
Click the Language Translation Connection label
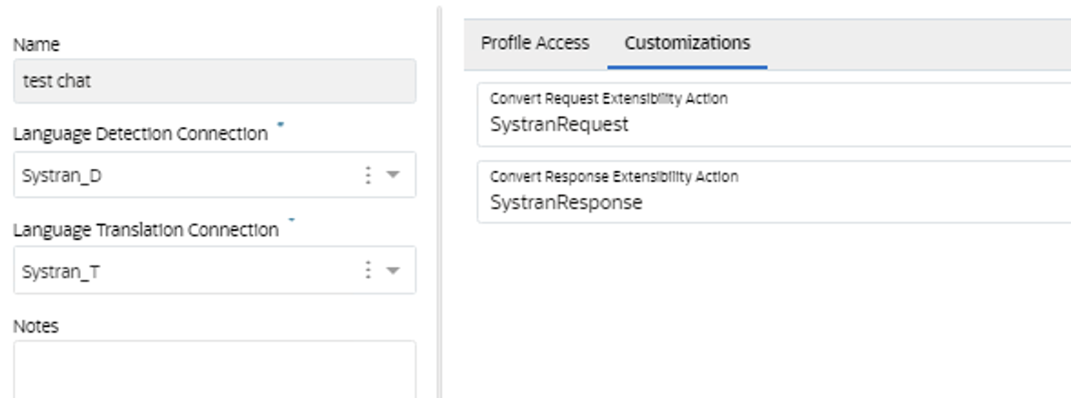pyautogui.click(x=146, y=230)
